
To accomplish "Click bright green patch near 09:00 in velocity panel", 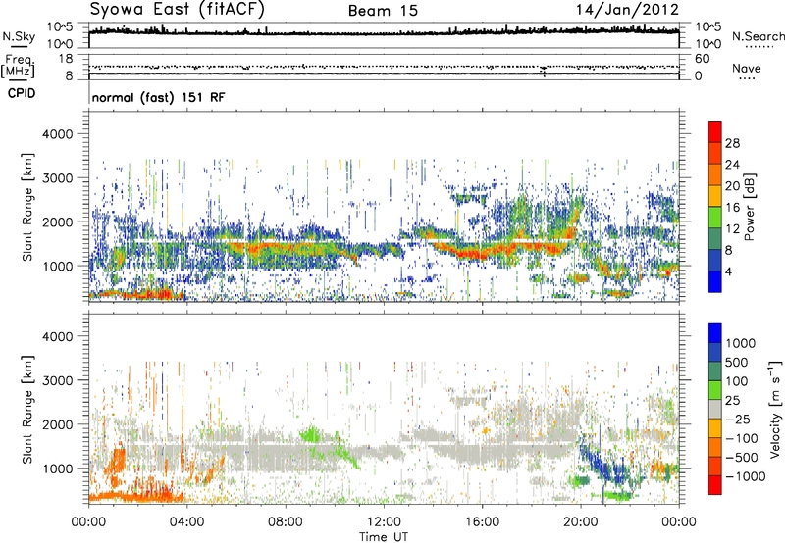I will pyautogui.click(x=311, y=434).
